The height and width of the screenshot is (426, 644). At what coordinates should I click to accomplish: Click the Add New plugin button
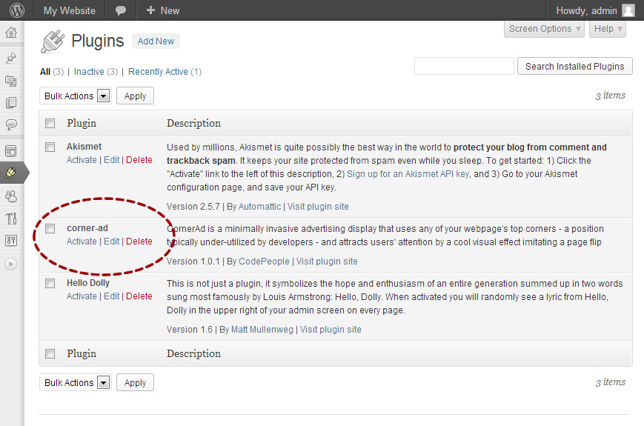156,41
